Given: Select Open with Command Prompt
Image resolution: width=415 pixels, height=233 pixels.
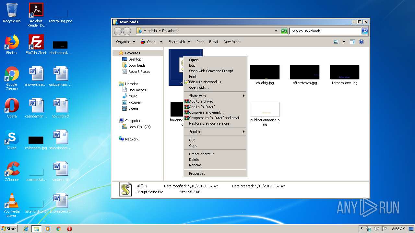Looking at the screenshot, I should coord(215,71).
